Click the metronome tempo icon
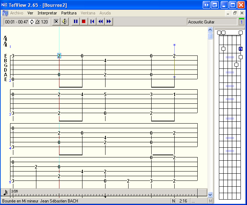 click(x=37, y=22)
